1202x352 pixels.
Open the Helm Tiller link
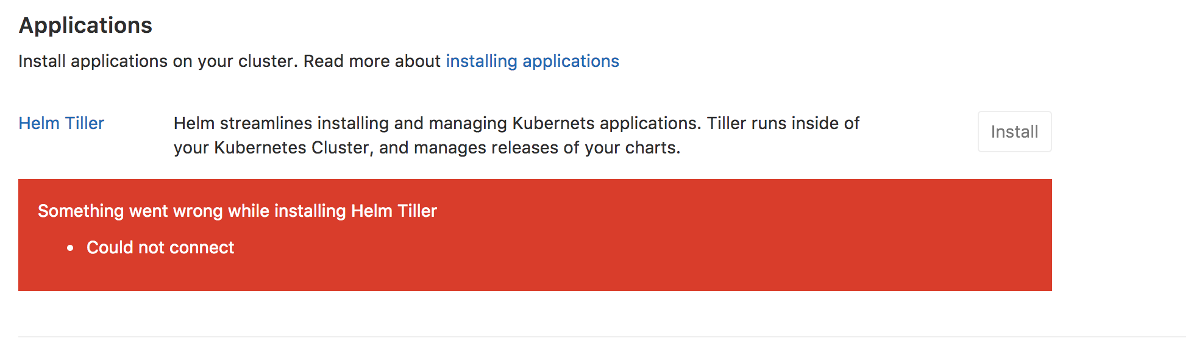61,123
